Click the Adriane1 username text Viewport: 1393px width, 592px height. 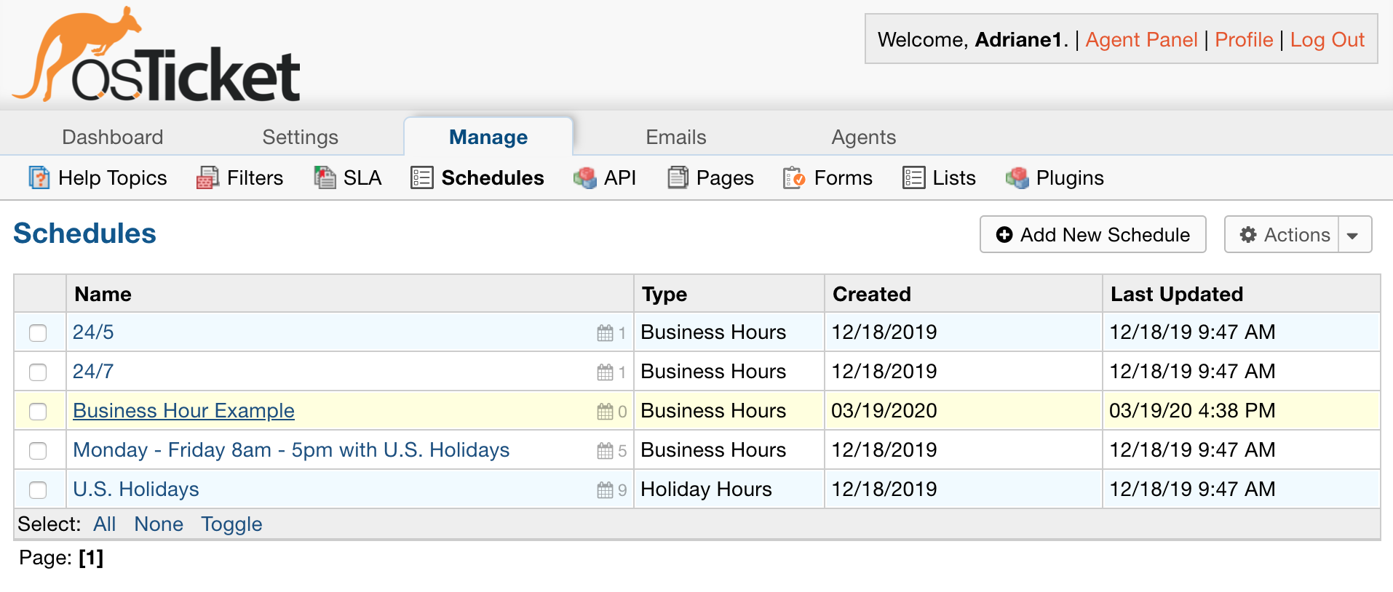[1019, 39]
